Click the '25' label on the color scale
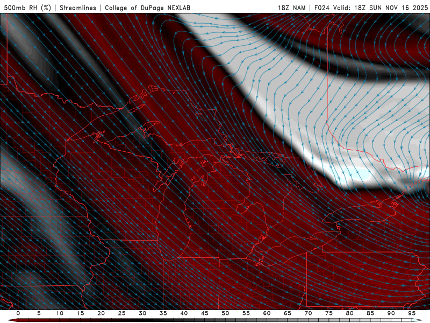 tap(122, 313)
